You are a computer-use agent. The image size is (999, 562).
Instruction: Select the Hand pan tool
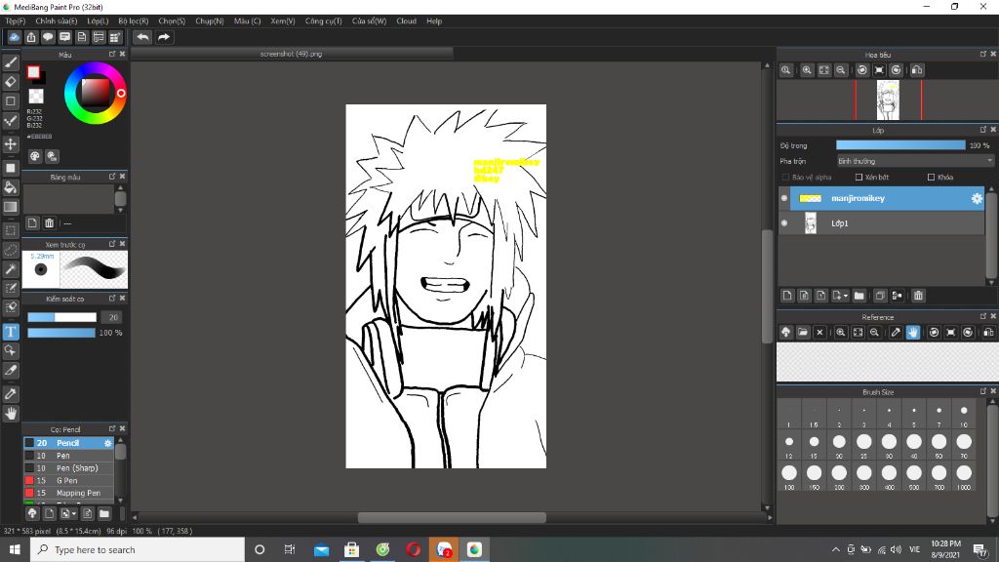click(x=10, y=413)
